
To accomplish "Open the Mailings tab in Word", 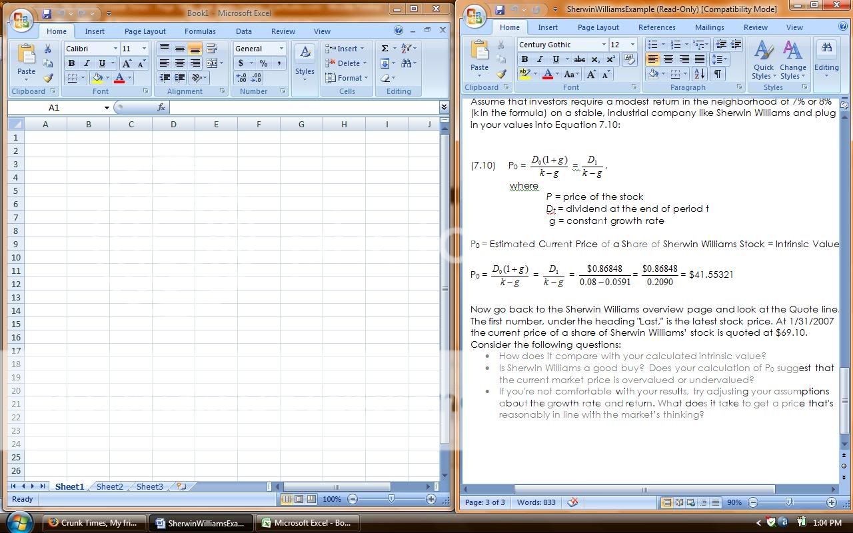I will [x=709, y=27].
